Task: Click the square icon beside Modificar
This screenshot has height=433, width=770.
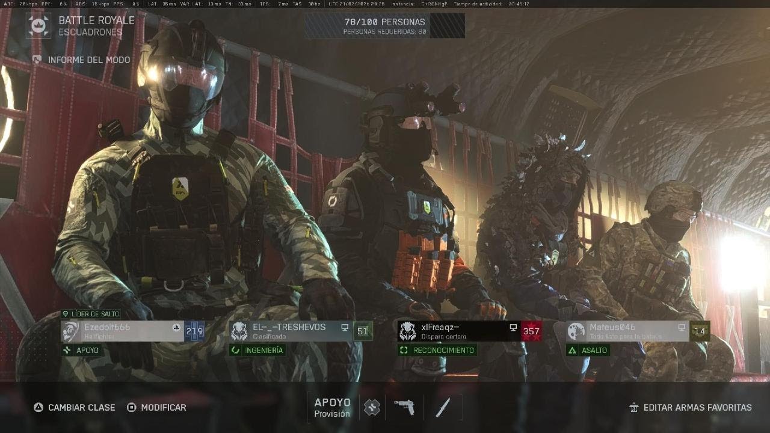Action: coord(131,407)
